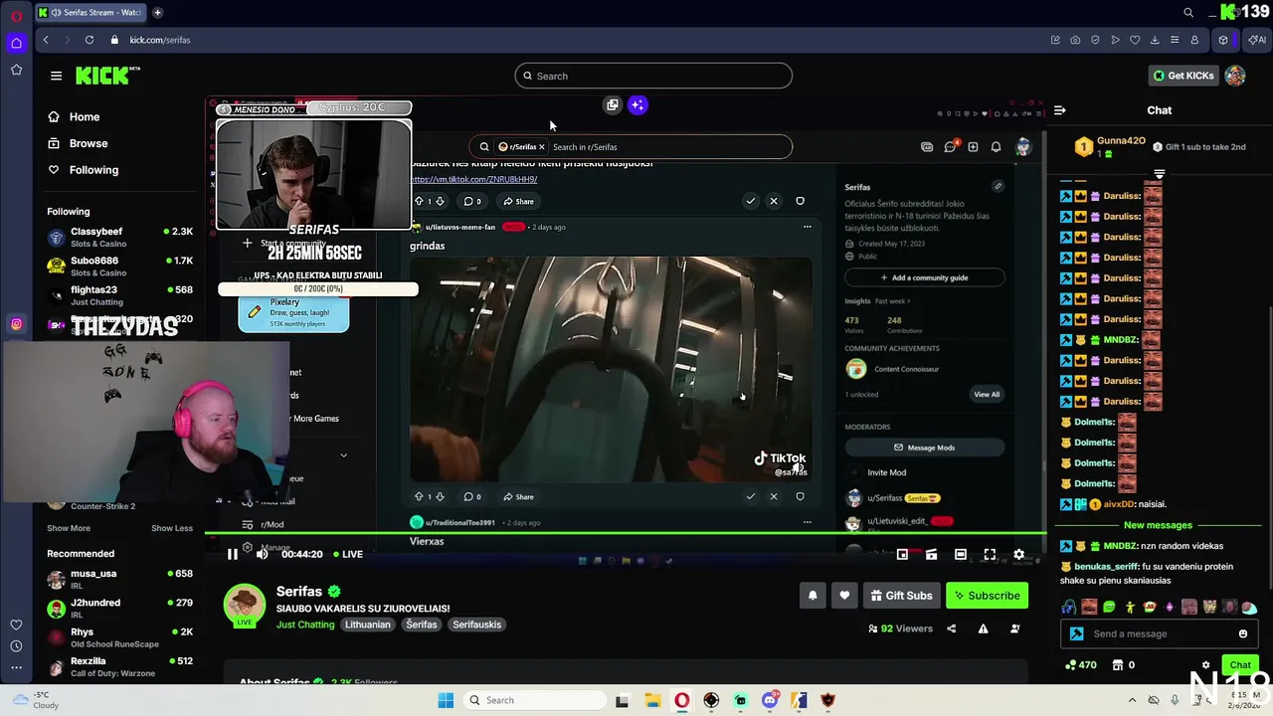
Task: Enter fullscreen on the stream player
Action: point(990,554)
